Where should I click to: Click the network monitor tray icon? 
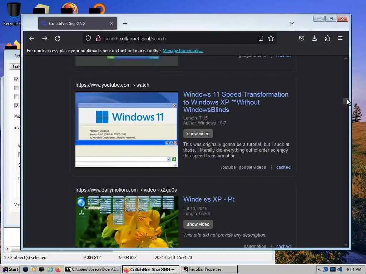coord(333,270)
